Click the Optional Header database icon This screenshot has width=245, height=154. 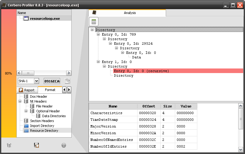(x=32, y=111)
